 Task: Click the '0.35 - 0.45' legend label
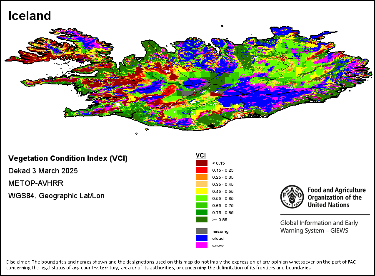(x=223, y=185)
